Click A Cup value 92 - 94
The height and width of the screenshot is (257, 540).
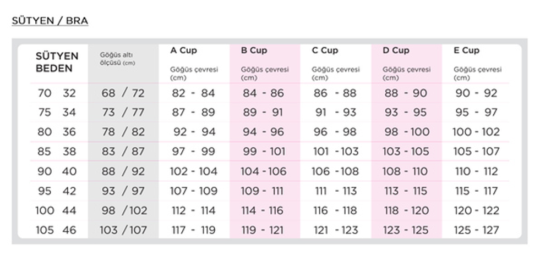[x=194, y=132]
